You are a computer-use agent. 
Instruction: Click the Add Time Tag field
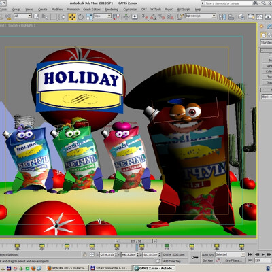(x=171, y=261)
